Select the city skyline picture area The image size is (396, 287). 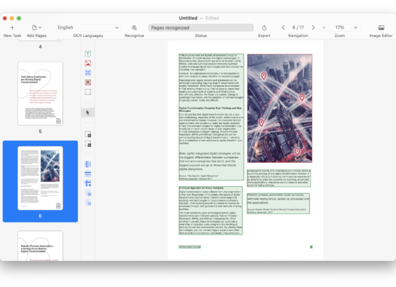click(280, 108)
